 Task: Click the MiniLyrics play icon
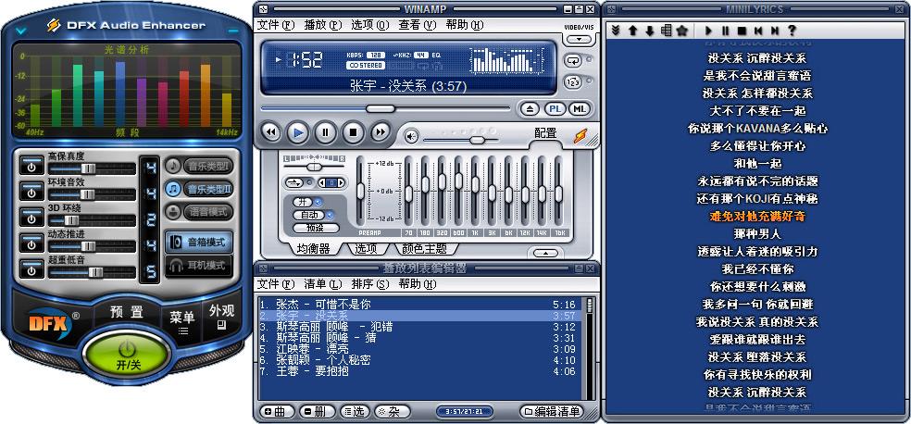709,31
